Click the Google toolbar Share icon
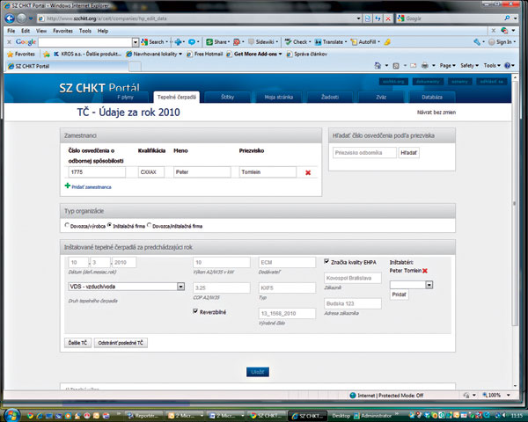The image size is (528, 422). point(216,41)
